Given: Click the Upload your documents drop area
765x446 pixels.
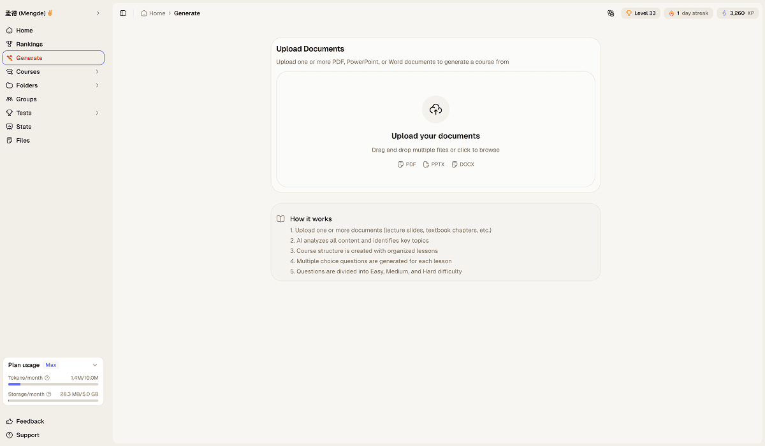Looking at the screenshot, I should [435, 129].
